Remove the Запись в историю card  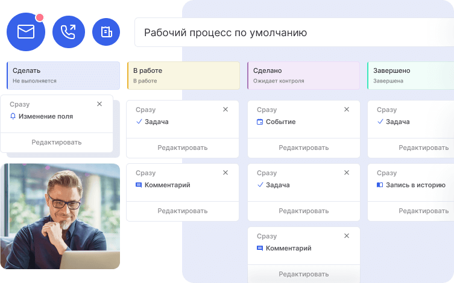pyautogui.click(x=445, y=173)
